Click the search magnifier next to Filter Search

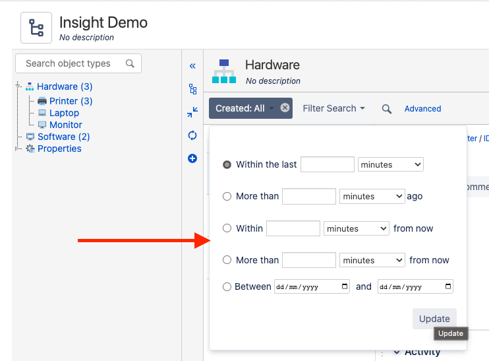coord(386,109)
